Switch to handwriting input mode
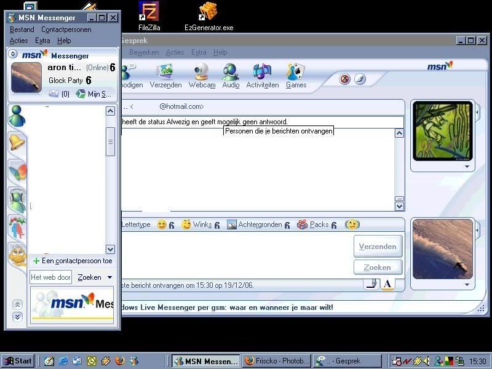The height and width of the screenshot is (369, 492). (372, 284)
